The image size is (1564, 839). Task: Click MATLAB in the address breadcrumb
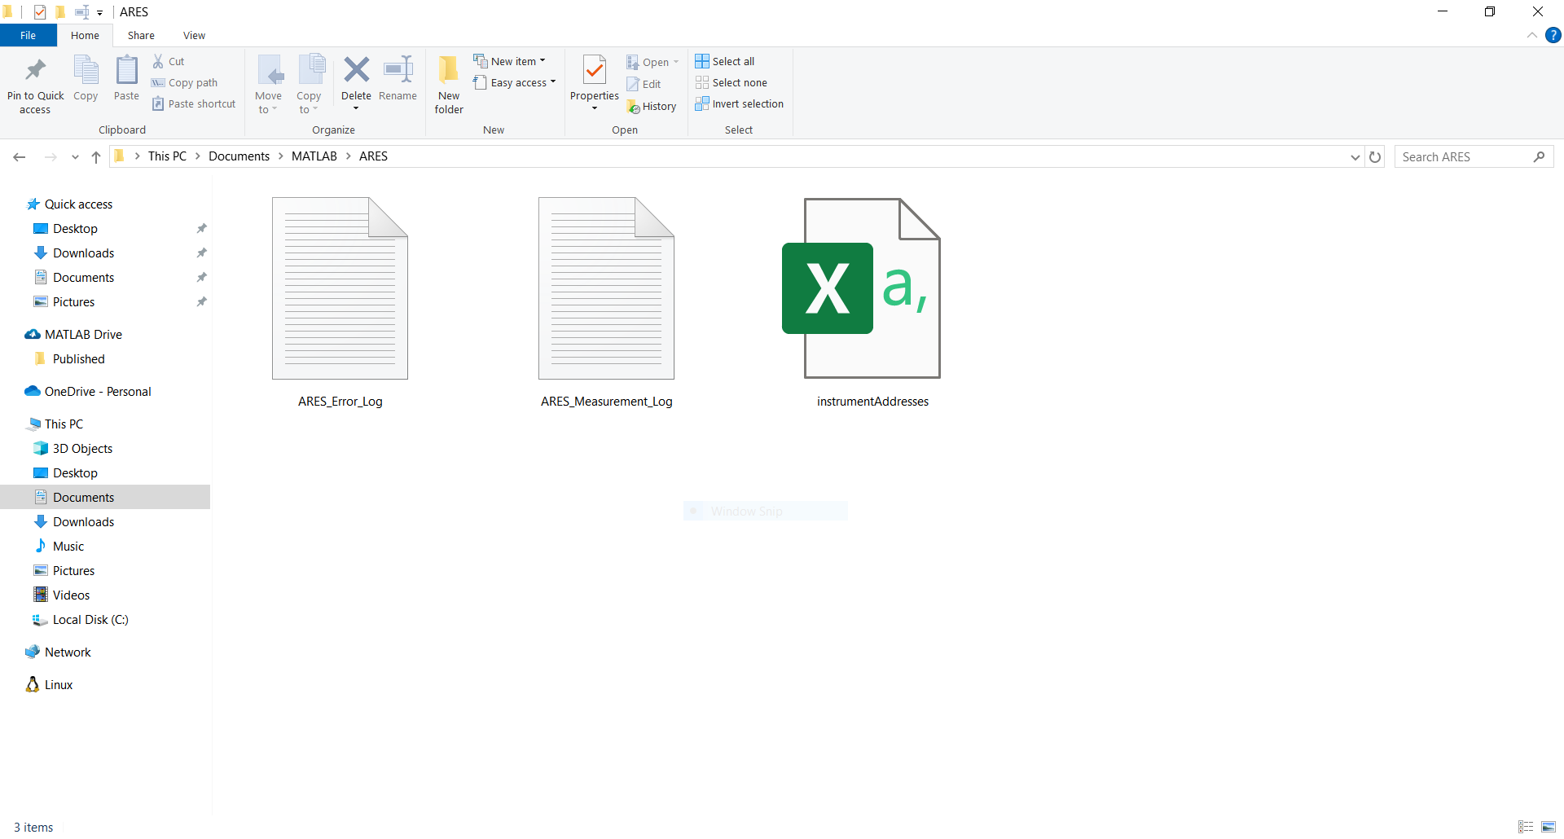click(x=314, y=156)
